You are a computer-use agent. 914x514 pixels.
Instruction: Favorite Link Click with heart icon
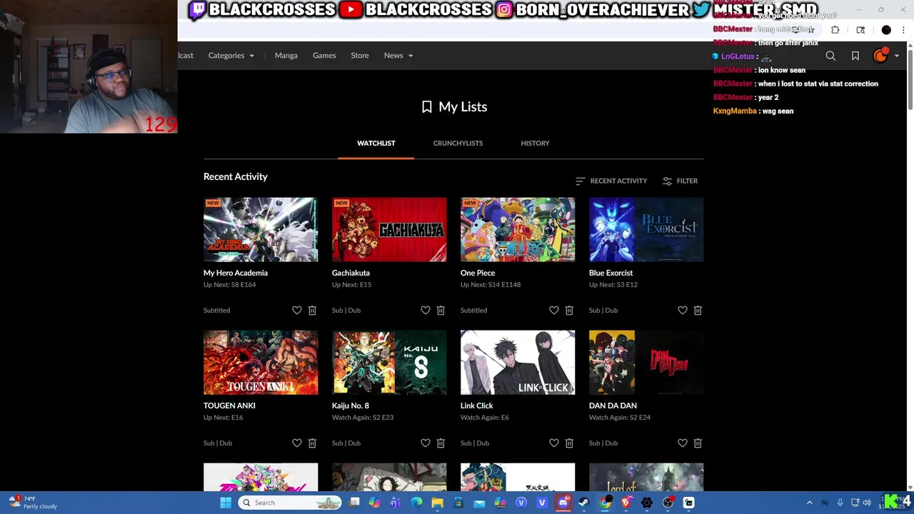tap(554, 443)
